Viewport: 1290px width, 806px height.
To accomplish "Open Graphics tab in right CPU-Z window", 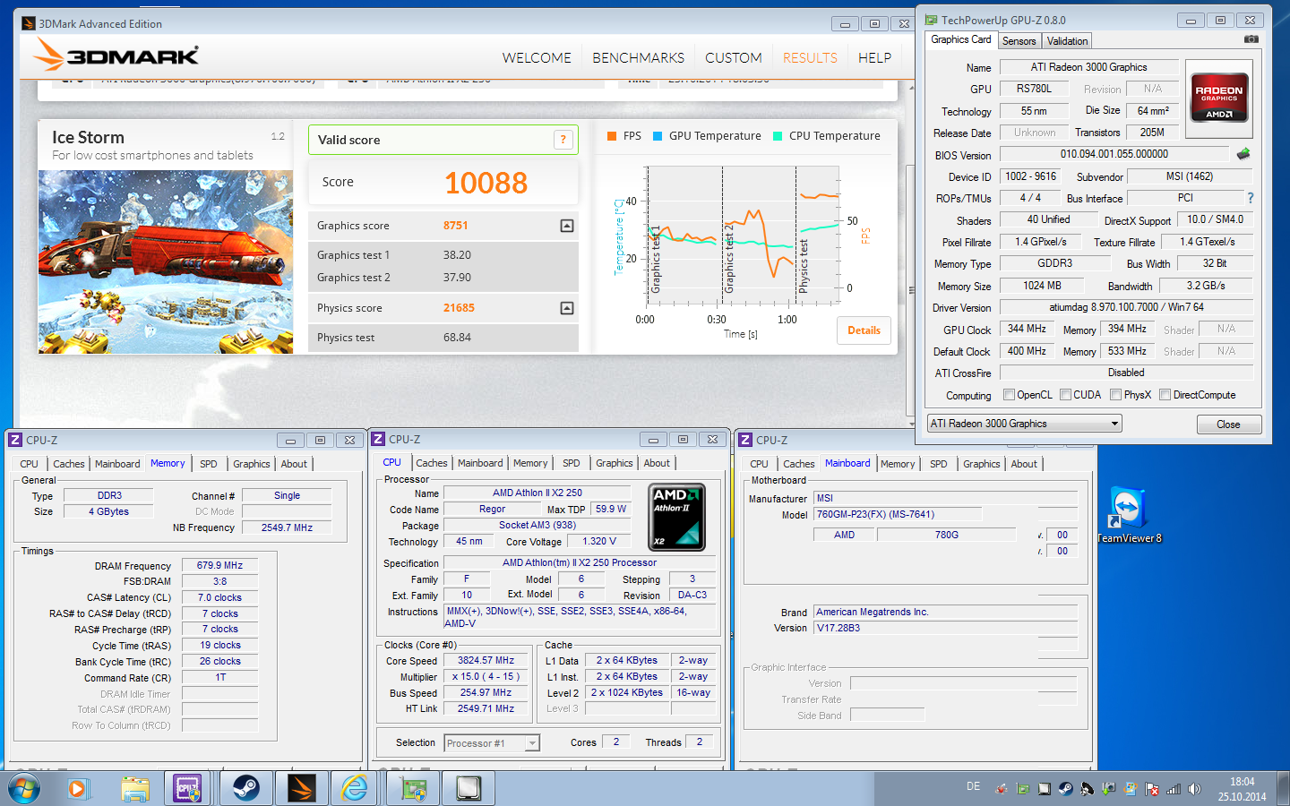I will click(981, 464).
